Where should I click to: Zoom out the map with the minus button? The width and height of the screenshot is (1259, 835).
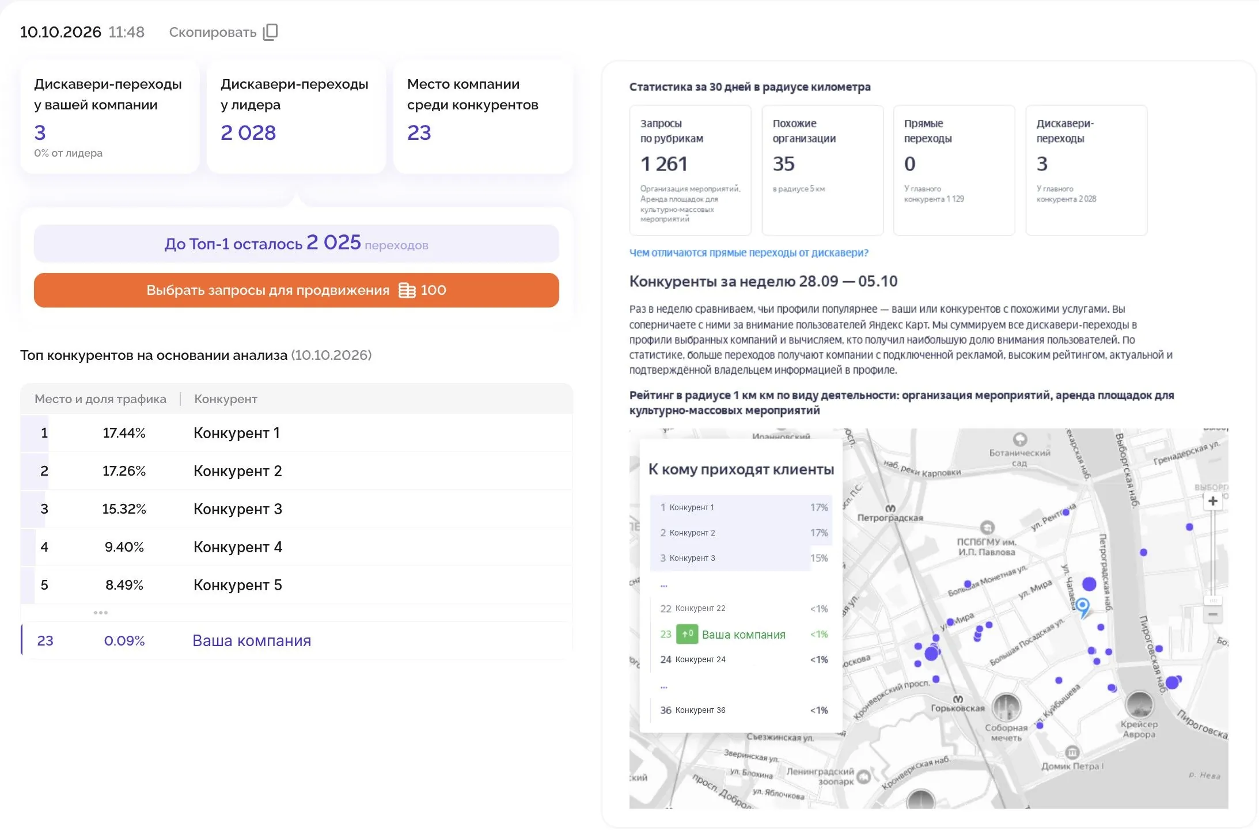coord(1213,614)
